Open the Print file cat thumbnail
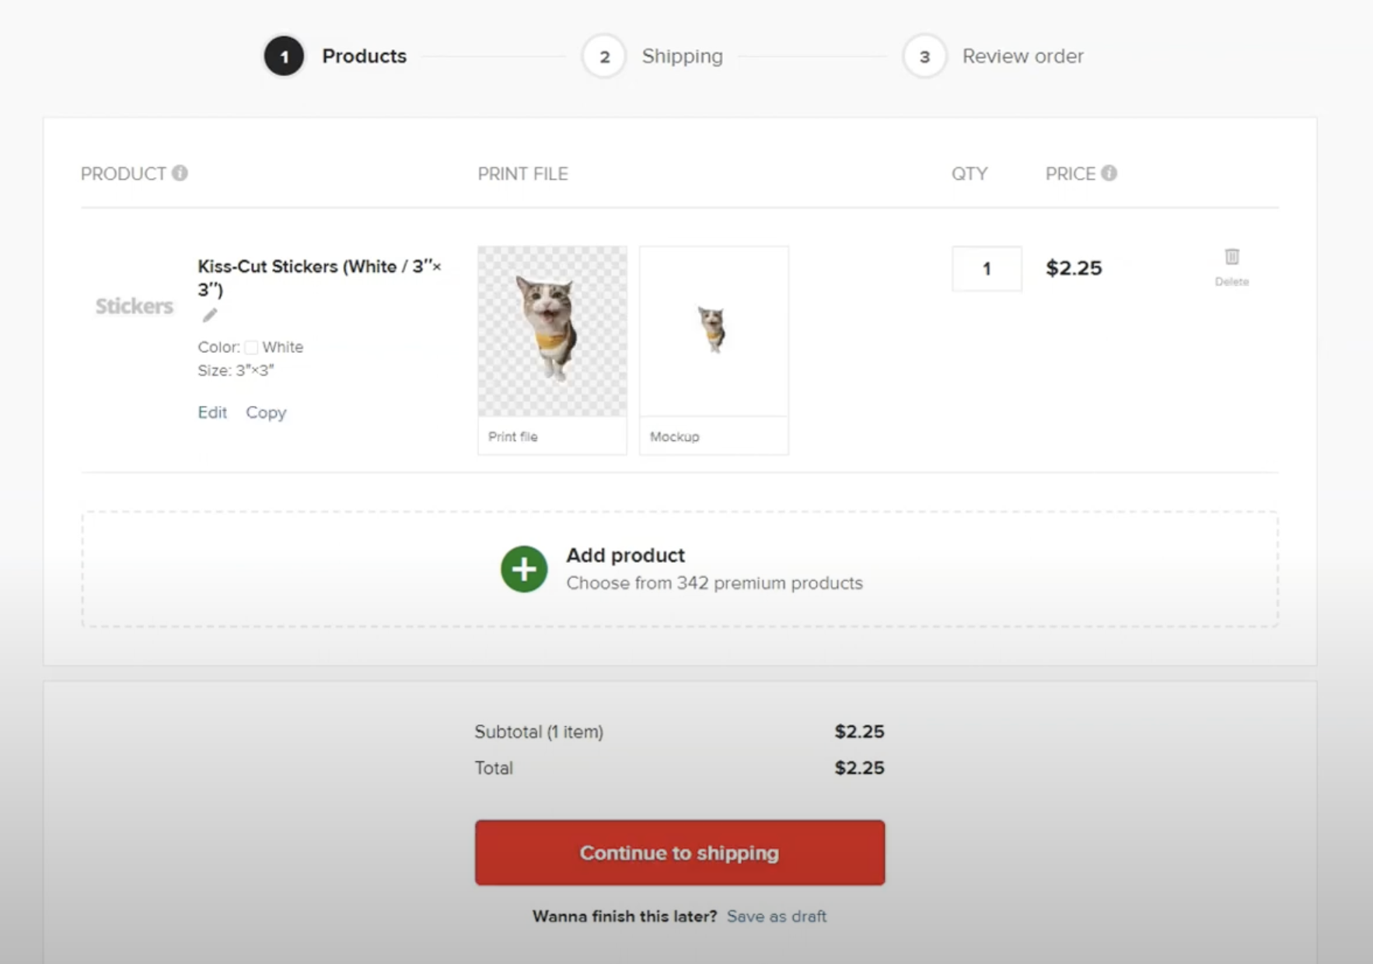1373x964 pixels. [552, 332]
